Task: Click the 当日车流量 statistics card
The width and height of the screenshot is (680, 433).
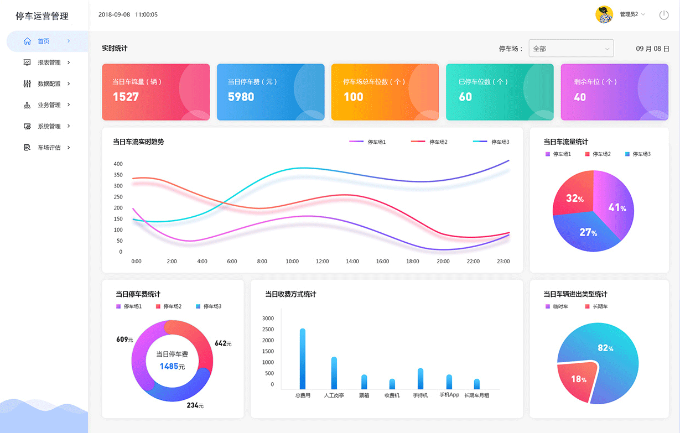Action: (x=155, y=92)
